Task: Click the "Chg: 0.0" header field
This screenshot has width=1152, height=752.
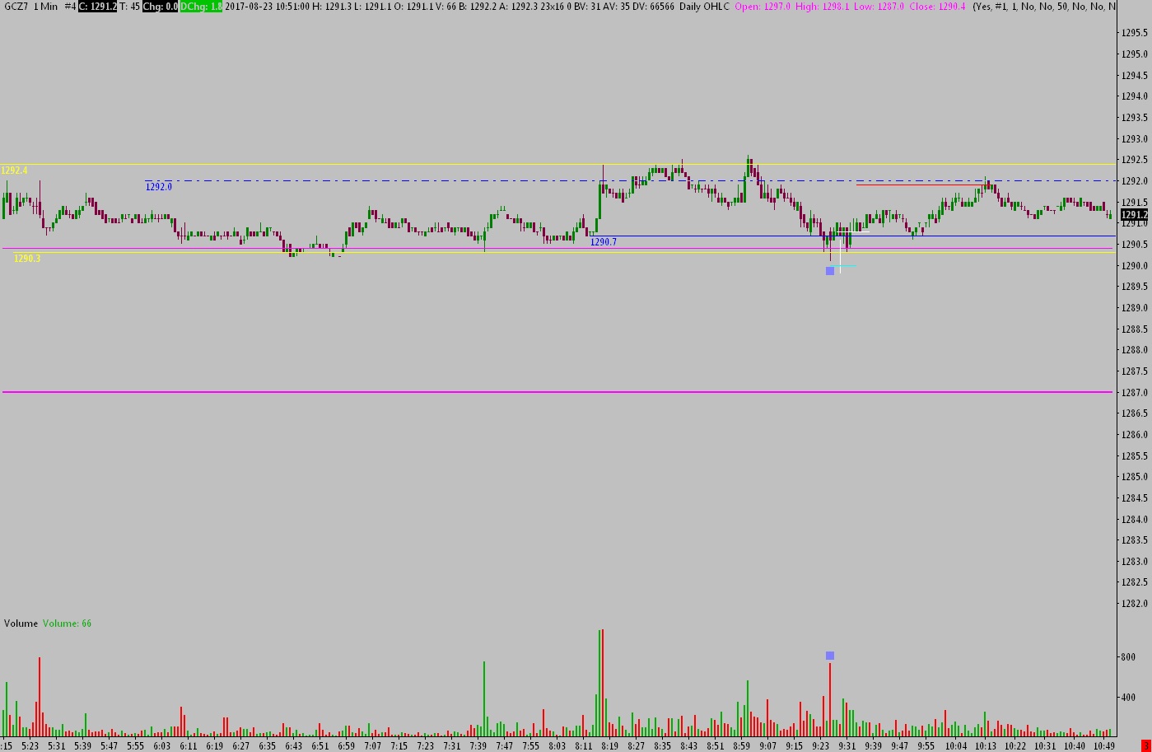Action: tap(160, 7)
